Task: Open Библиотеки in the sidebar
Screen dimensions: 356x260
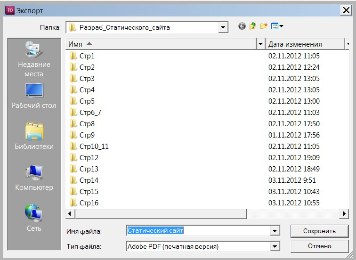Action: pyautogui.click(x=34, y=136)
